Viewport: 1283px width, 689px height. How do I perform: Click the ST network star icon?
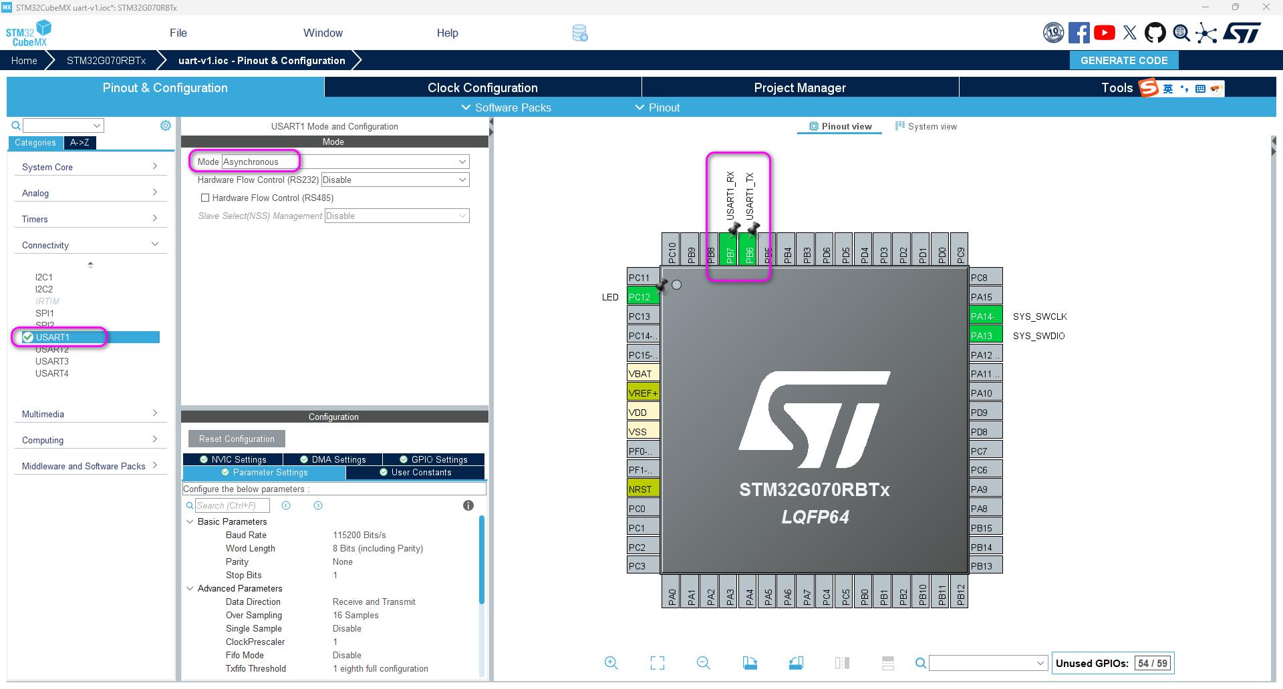[x=1206, y=33]
